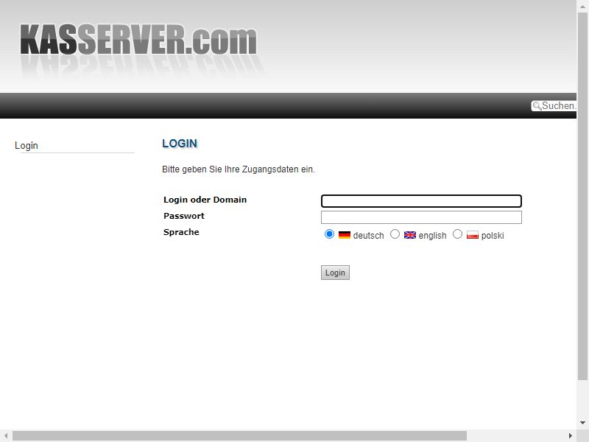This screenshot has width=589, height=442.
Task: Click the KASSERVER.com logo
Action: pos(138,40)
